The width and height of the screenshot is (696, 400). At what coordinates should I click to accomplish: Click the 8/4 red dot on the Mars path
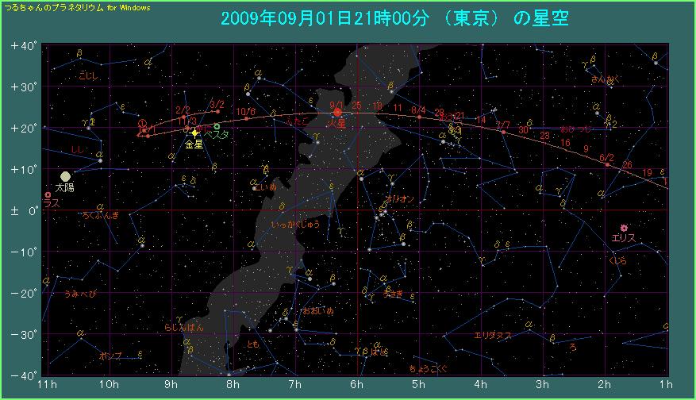pyautogui.click(x=419, y=117)
